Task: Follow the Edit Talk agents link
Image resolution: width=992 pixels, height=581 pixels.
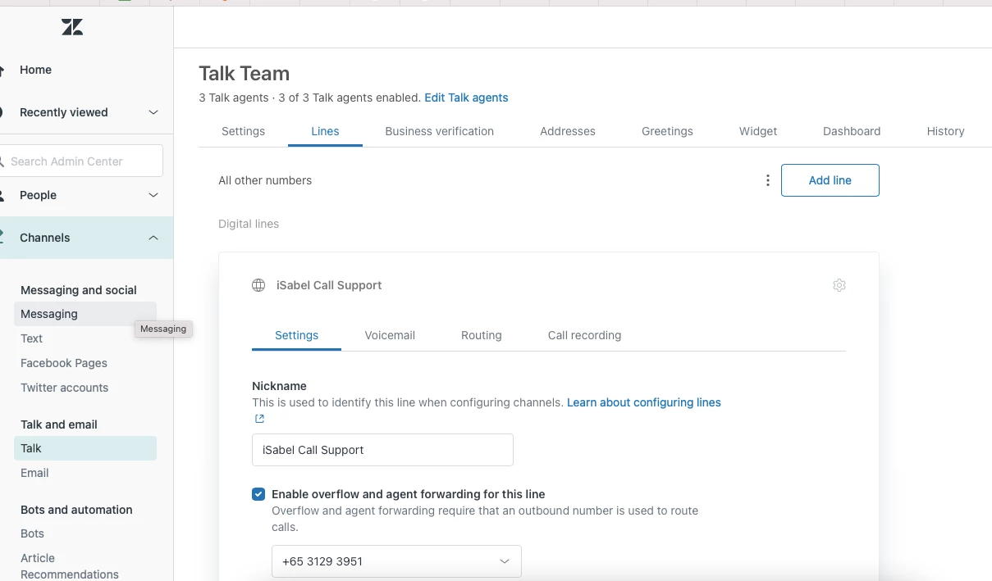Action: tap(466, 98)
